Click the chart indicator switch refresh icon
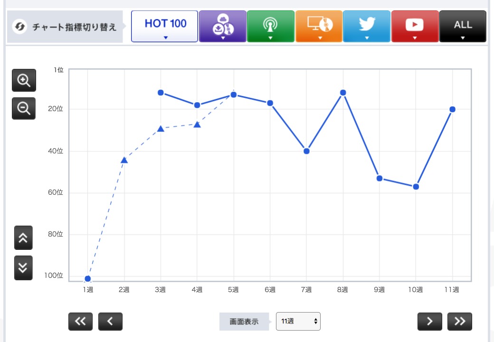Viewport: 494px width, 342px height. click(x=19, y=27)
